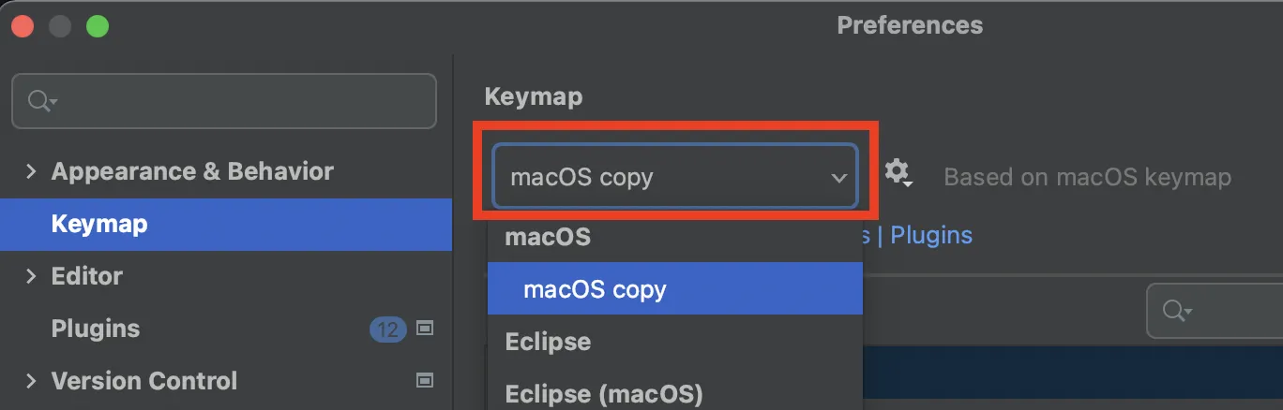Choose macOS copy in the dropdown list

point(595,289)
